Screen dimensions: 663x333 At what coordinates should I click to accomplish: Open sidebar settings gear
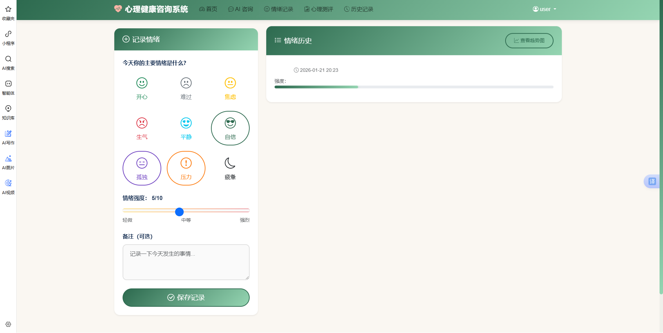coord(8,324)
